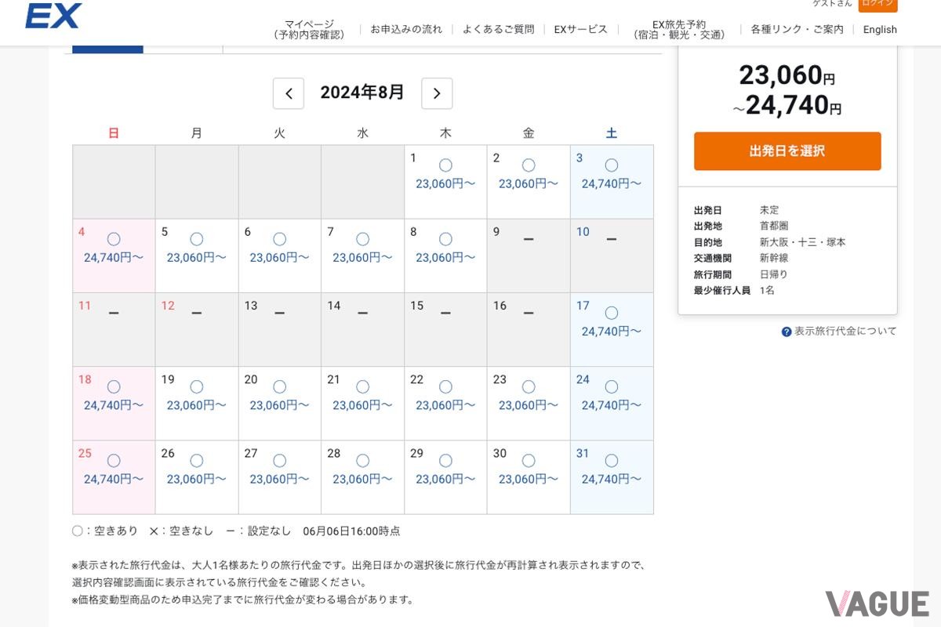Click the previous month arrow on the calendar
The image size is (941, 627).
pyautogui.click(x=288, y=92)
